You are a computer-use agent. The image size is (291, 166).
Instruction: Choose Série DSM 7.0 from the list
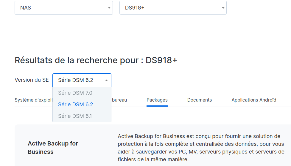75,93
